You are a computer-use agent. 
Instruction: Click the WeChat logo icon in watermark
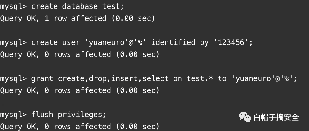click(x=245, y=117)
